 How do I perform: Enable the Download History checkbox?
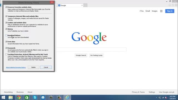click(x=6, y=35)
